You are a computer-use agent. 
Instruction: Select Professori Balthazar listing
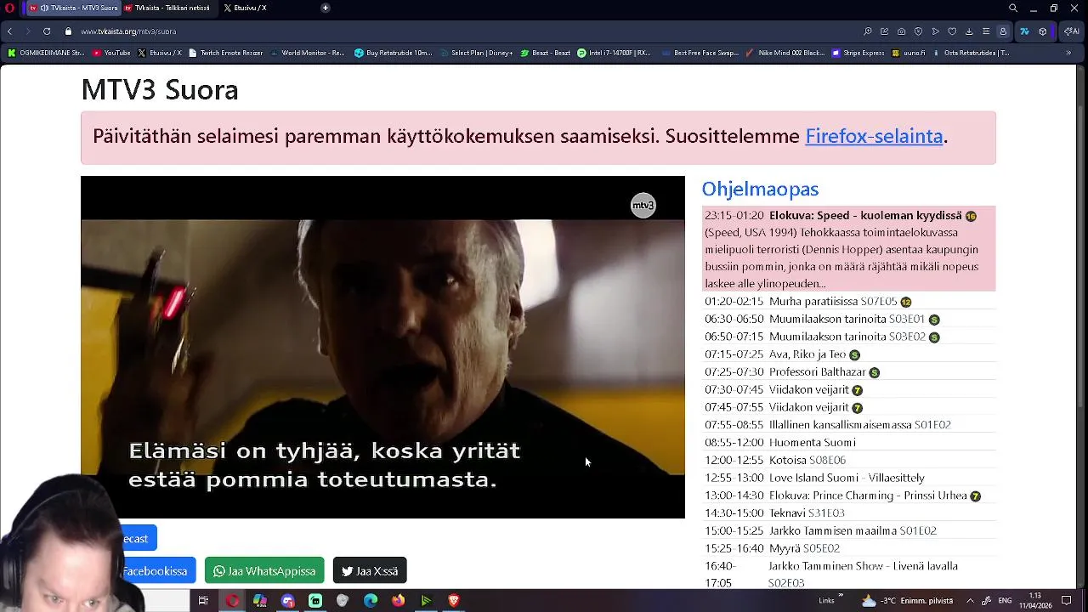pyautogui.click(x=848, y=371)
